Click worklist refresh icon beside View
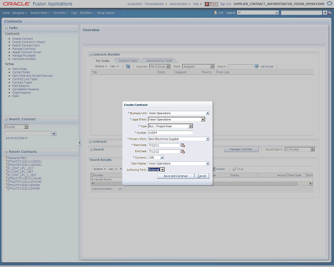The width and height of the screenshot is (334, 267). (128, 66)
